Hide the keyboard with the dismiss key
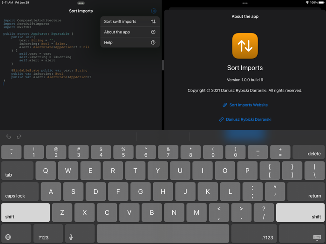This screenshot has width=326, height=244. (x=302, y=233)
